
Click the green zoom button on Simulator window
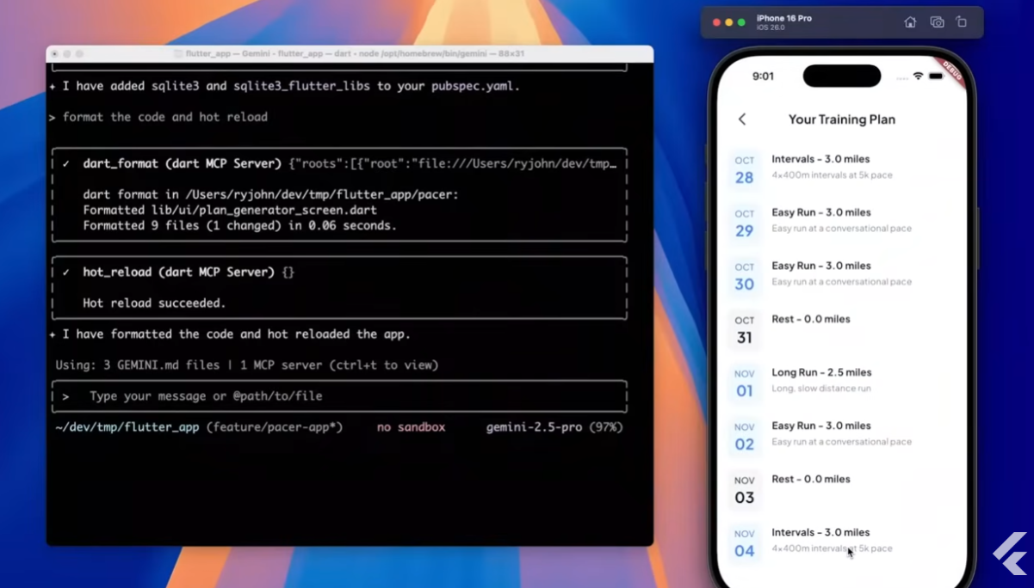(741, 22)
